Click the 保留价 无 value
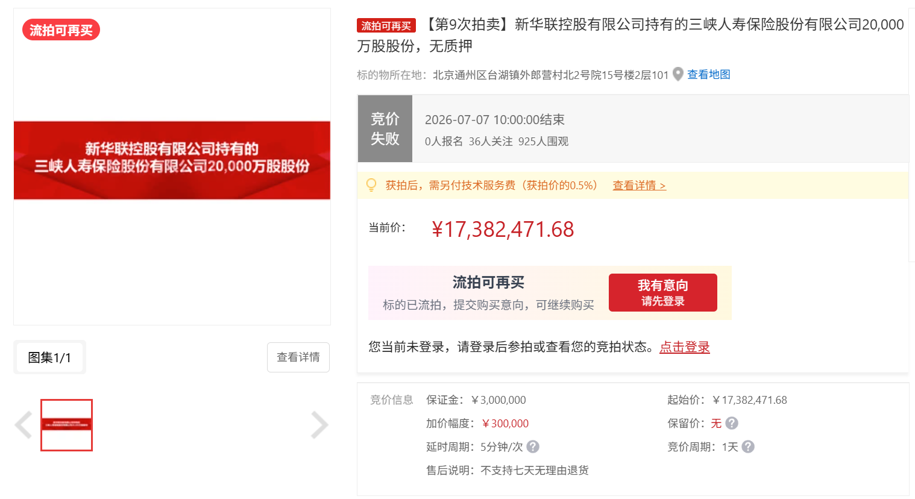The width and height of the screenshot is (915, 499). click(716, 423)
